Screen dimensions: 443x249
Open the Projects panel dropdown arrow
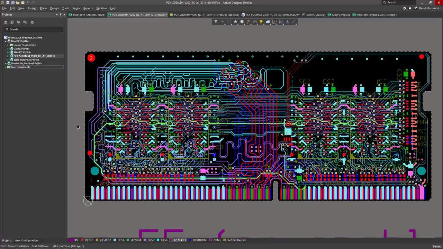click(57, 15)
